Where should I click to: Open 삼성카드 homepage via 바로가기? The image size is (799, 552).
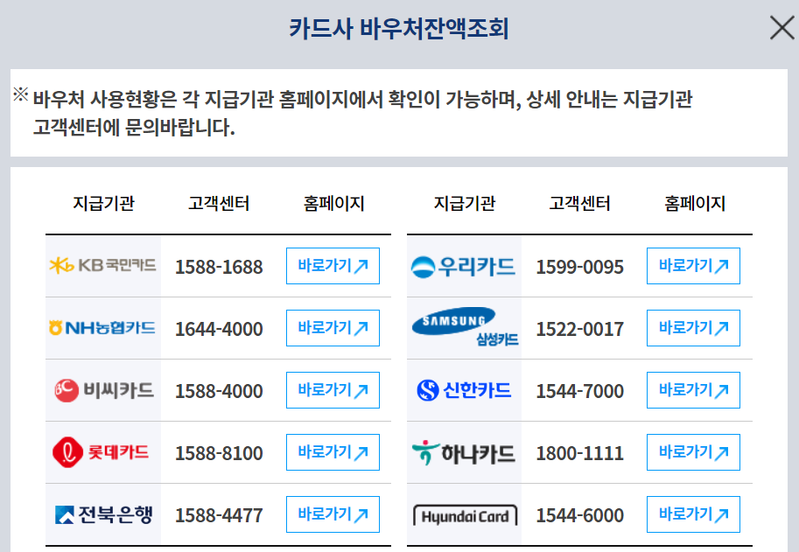click(693, 328)
